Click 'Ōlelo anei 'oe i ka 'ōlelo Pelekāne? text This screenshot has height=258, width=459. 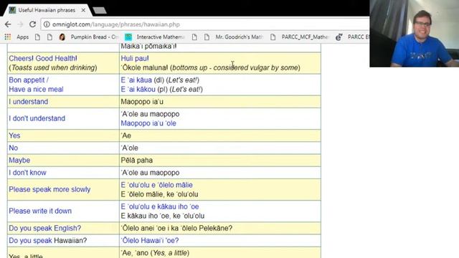pos(176,228)
